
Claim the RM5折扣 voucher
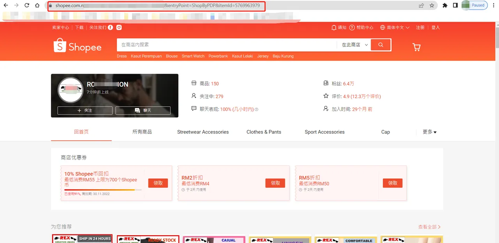click(392, 183)
